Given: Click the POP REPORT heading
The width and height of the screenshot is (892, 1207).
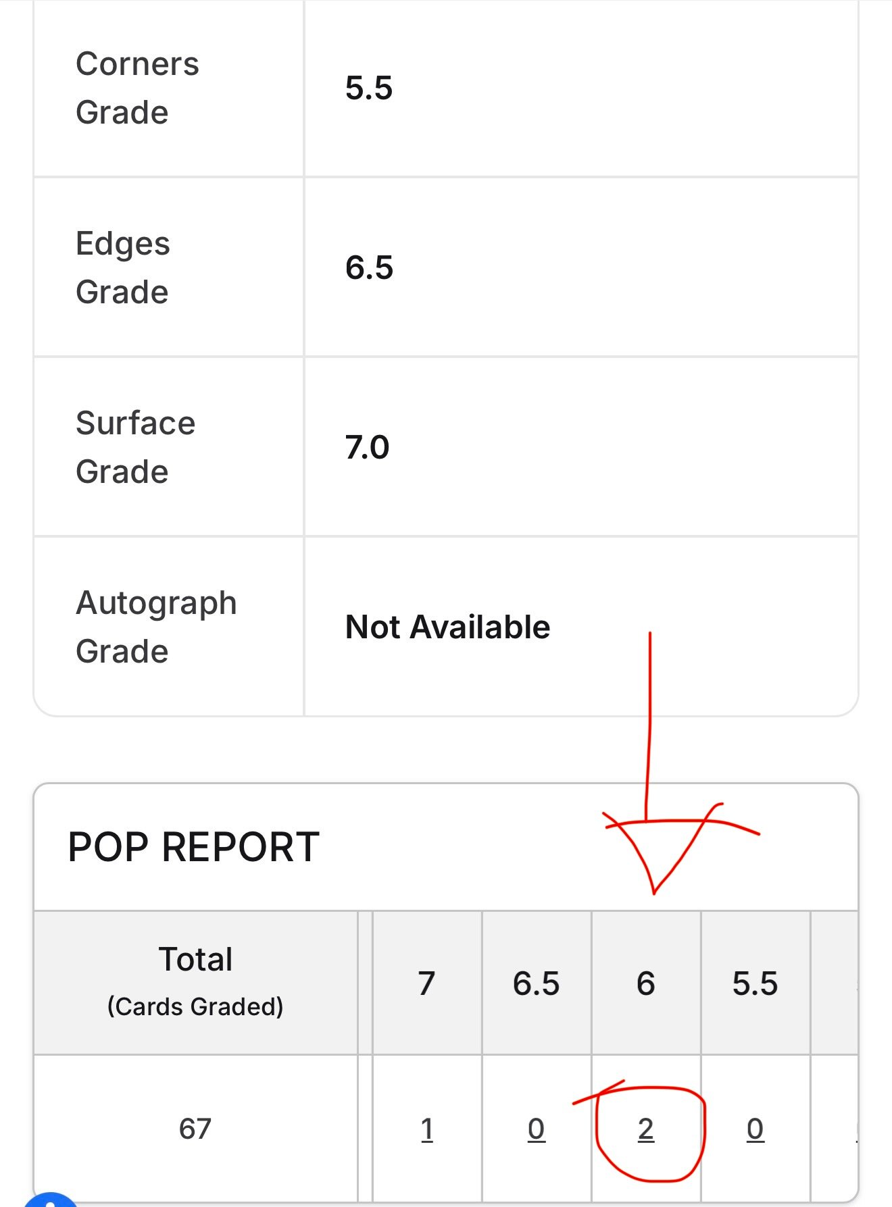Looking at the screenshot, I should pos(193,847).
